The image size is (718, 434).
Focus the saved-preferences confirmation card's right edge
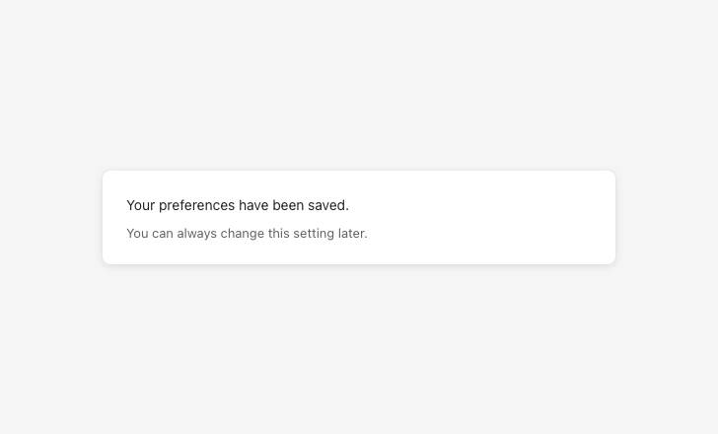click(x=612, y=217)
